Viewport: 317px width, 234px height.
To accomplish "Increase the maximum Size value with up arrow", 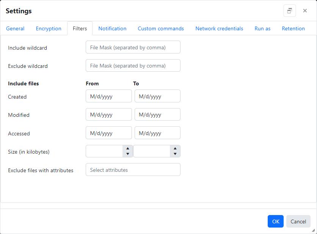I will (175, 148).
